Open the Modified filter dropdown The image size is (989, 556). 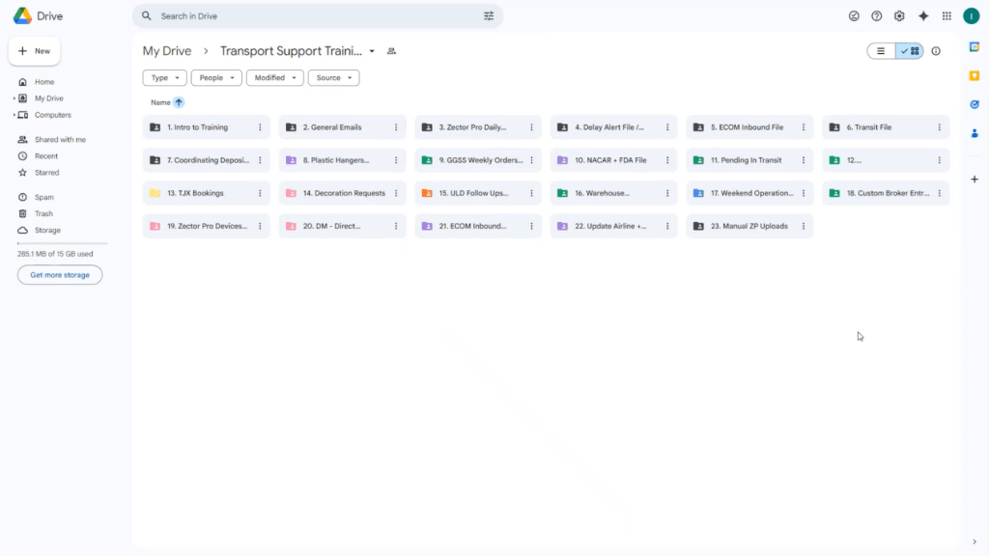tap(274, 78)
